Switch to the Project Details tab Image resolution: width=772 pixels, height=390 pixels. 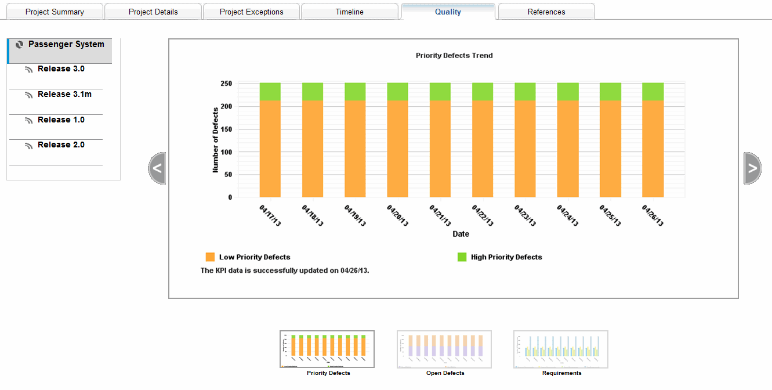click(x=153, y=12)
